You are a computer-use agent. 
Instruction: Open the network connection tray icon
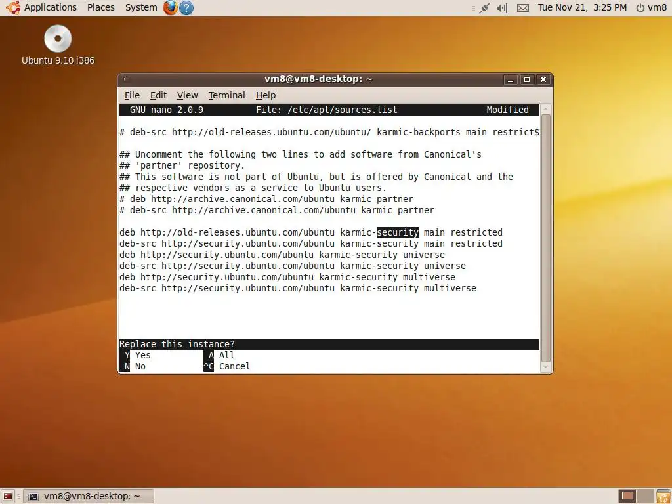[484, 8]
